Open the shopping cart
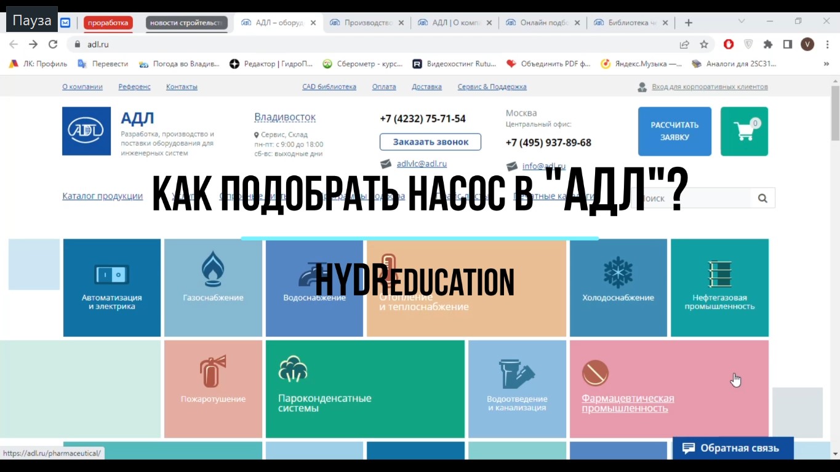This screenshot has height=472, width=840. (744, 131)
